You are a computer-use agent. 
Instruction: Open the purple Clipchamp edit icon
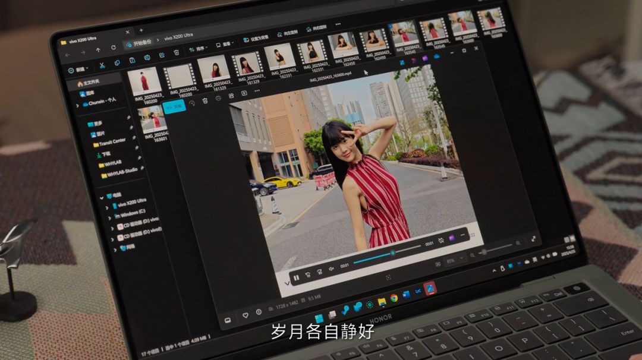[x=452, y=238]
